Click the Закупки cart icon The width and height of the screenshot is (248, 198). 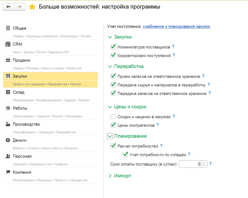tap(8, 76)
